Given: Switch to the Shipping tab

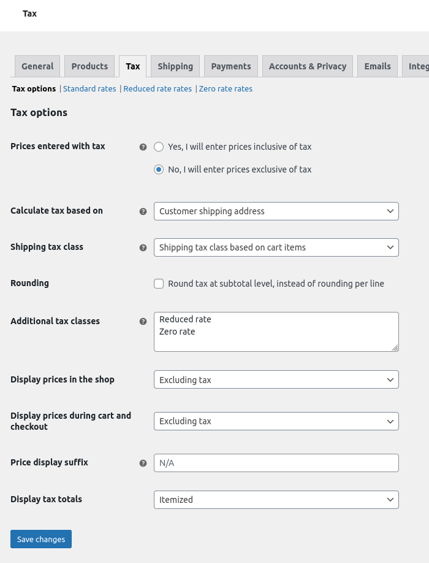Looking at the screenshot, I should coord(175,66).
